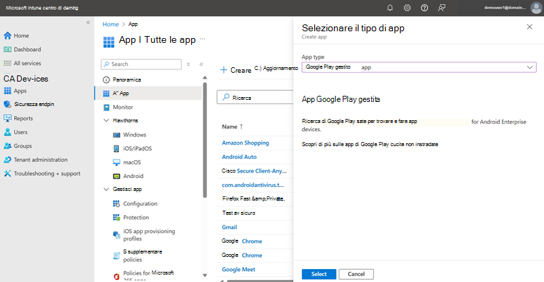544x282 pixels.
Task: Clear the menu search with X
Action: point(188,64)
